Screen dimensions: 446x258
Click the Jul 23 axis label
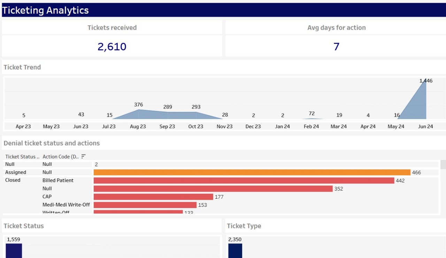(x=109, y=126)
